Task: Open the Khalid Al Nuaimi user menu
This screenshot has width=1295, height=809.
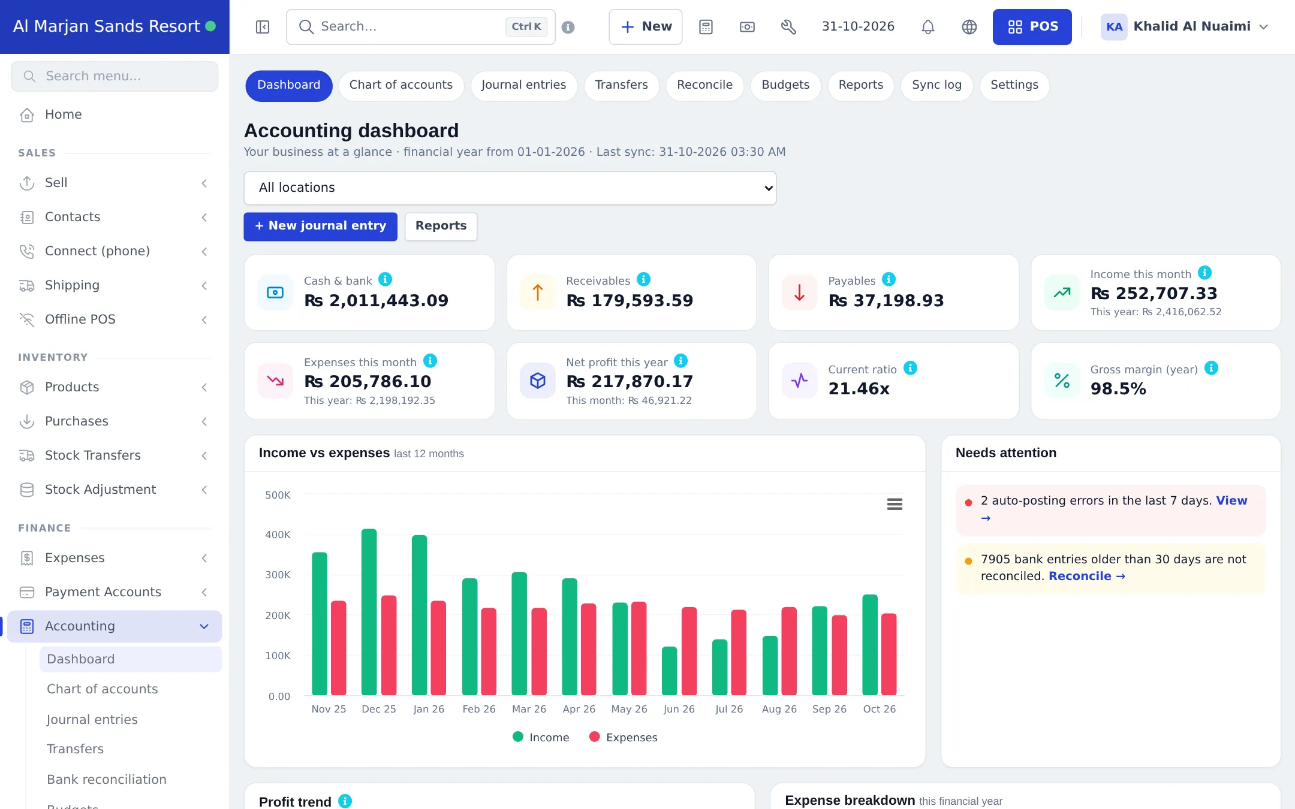Action: (1185, 27)
